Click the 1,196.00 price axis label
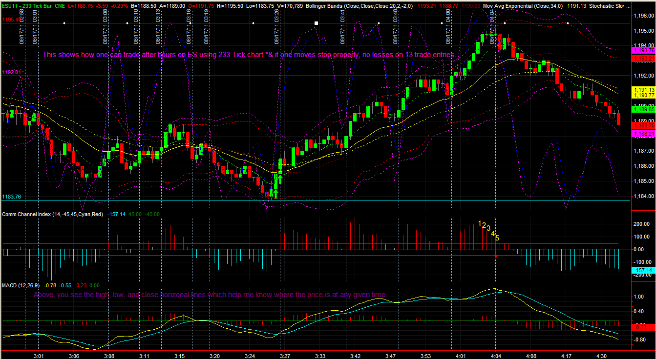The width and height of the screenshot is (656, 359). [x=643, y=16]
